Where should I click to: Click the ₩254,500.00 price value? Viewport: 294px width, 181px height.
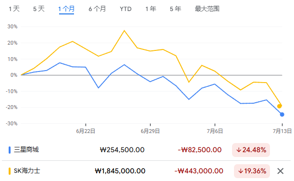(x=122, y=150)
